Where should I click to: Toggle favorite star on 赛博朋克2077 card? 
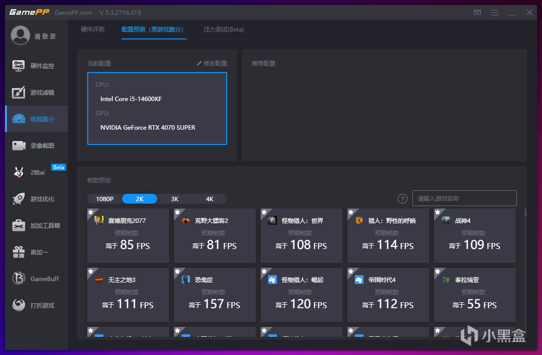pyautogui.click(x=91, y=212)
